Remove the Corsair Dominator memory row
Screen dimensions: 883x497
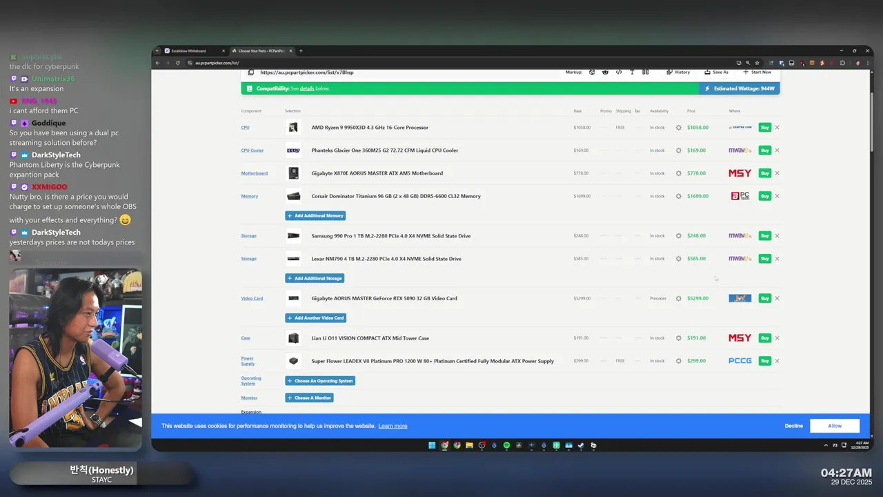tap(777, 196)
